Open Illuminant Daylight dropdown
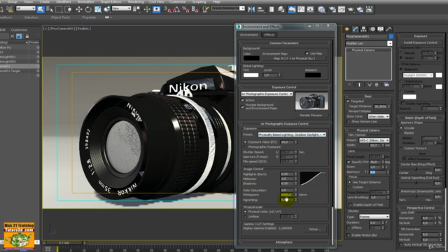This screenshot has height=252, width=448. 418,75
